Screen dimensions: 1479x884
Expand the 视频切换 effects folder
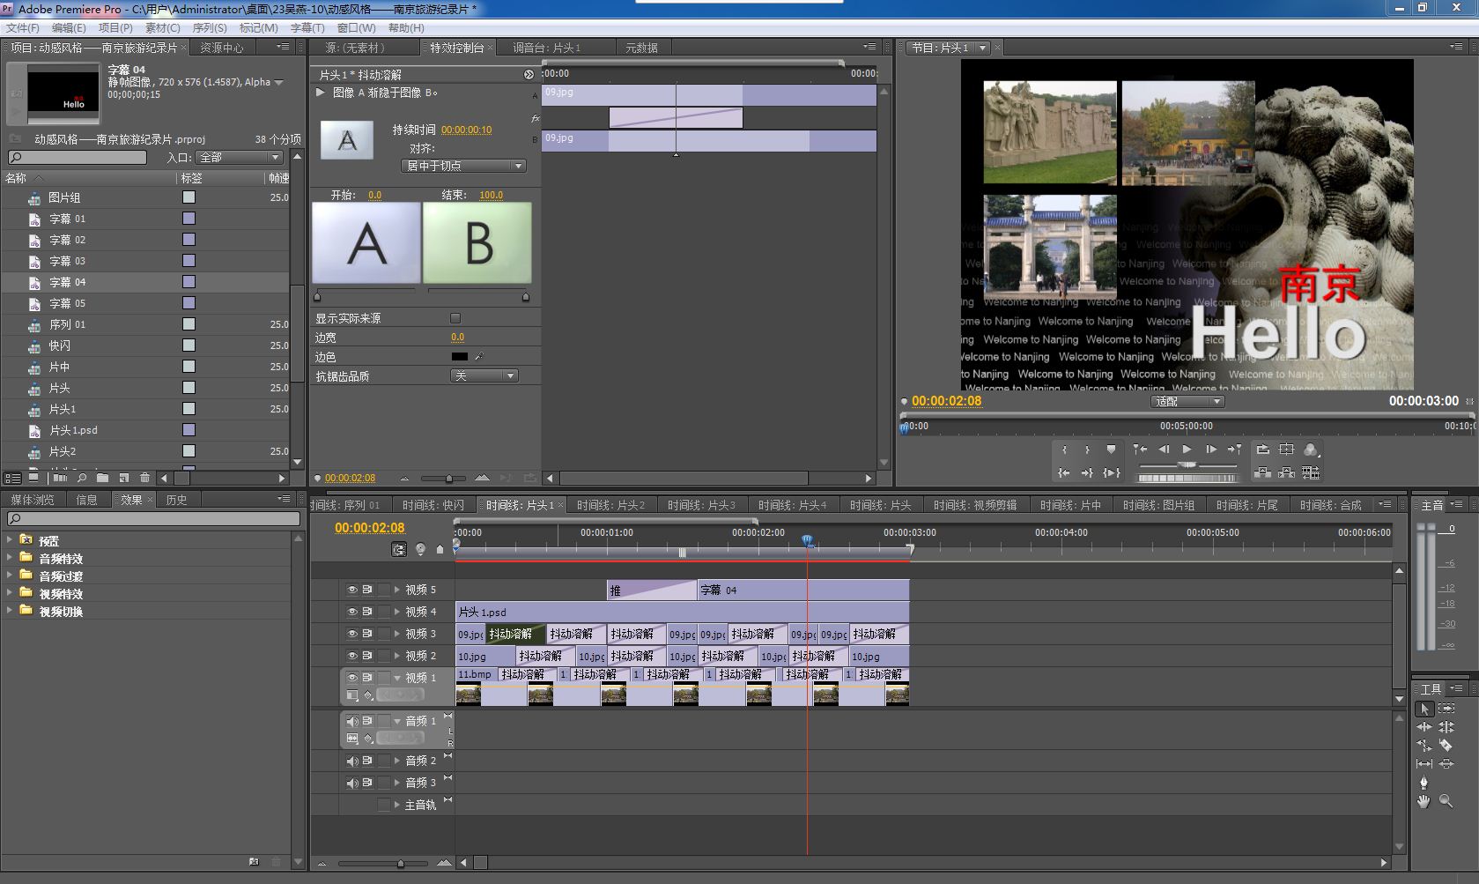(11, 611)
